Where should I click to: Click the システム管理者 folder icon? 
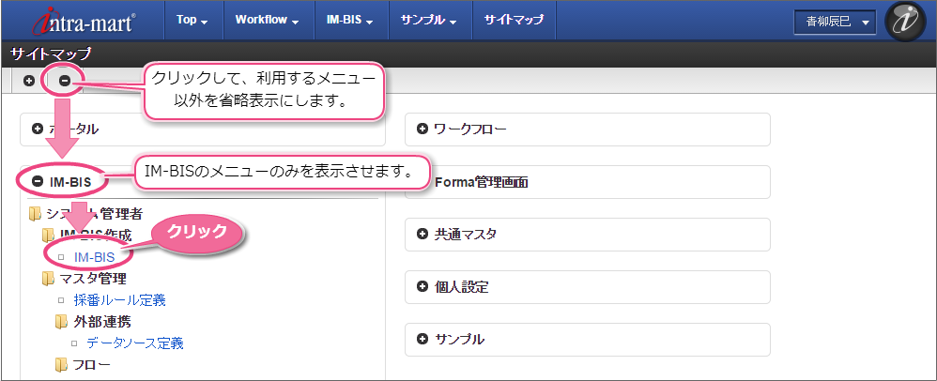pyautogui.click(x=36, y=213)
